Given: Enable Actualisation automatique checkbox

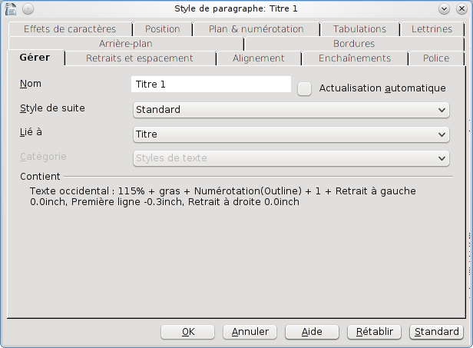Looking at the screenshot, I should (304, 89).
